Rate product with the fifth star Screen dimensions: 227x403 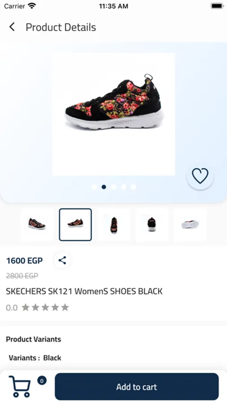(x=65, y=307)
